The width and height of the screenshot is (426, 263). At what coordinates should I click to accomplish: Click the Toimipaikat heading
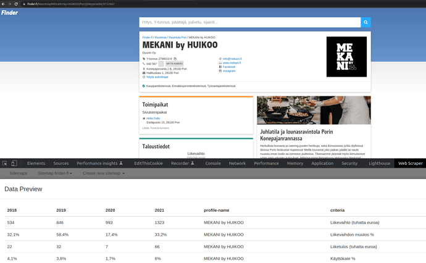click(155, 104)
